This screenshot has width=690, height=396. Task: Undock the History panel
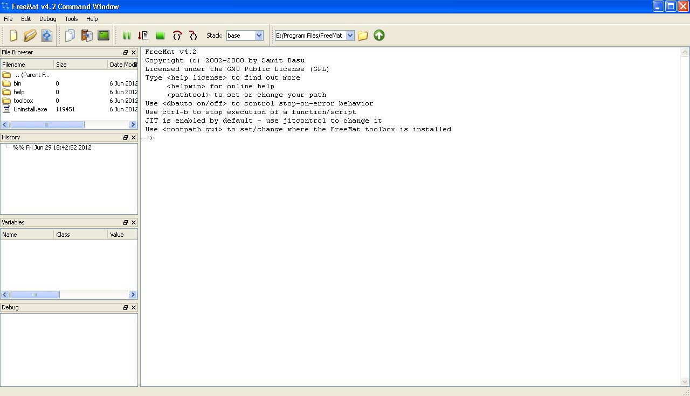coord(126,137)
